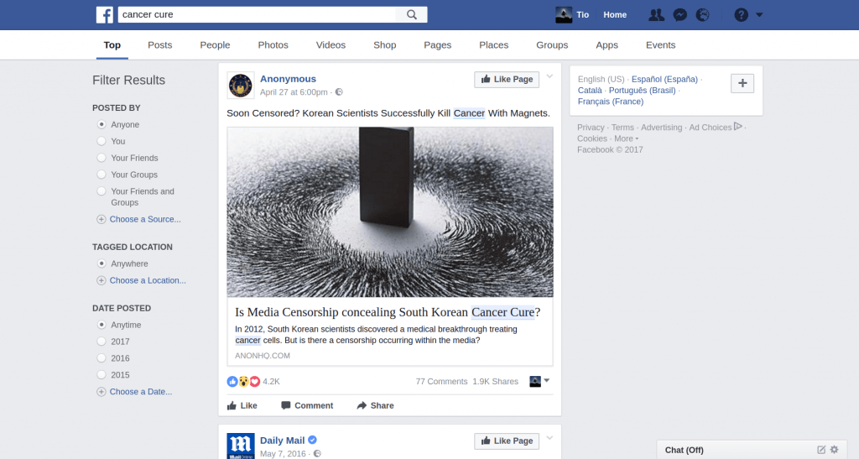Expand the Anonymous post options chevron
This screenshot has height=459, width=859.
(x=549, y=76)
